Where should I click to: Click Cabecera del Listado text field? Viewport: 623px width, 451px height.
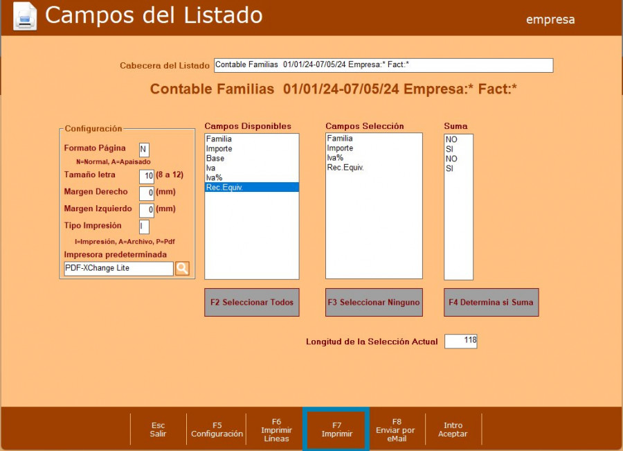click(383, 65)
